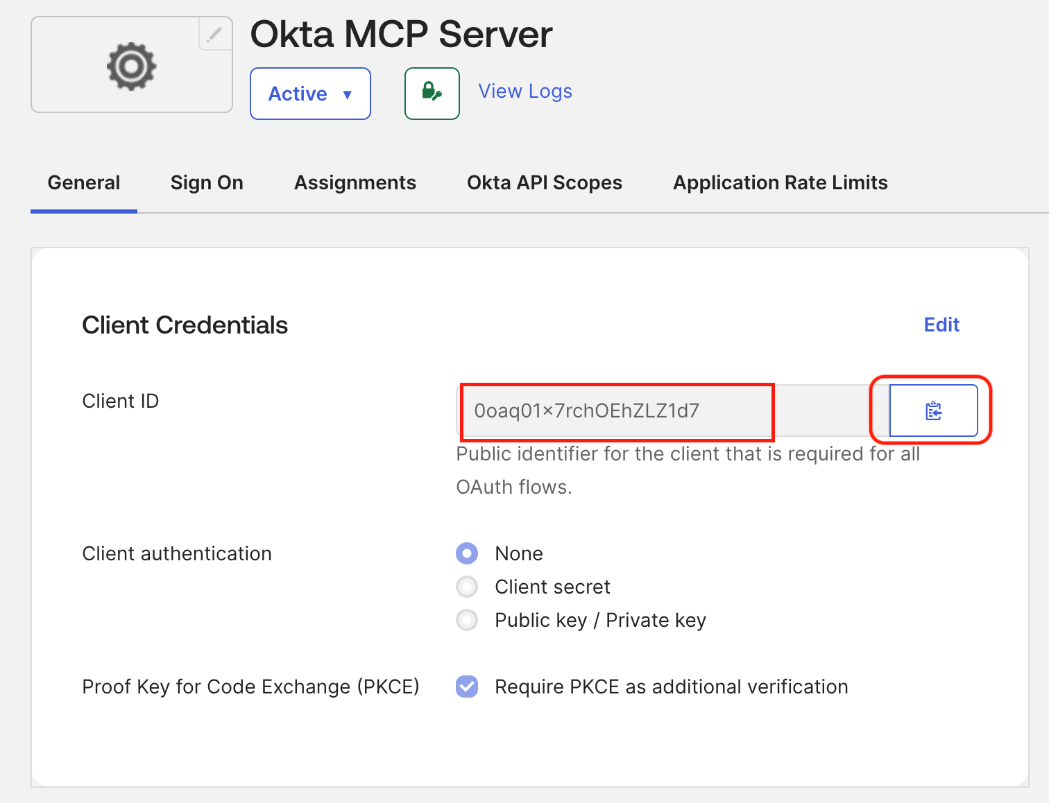Select None for client authentication
Viewport: 1049px width, 803px height.
(467, 553)
